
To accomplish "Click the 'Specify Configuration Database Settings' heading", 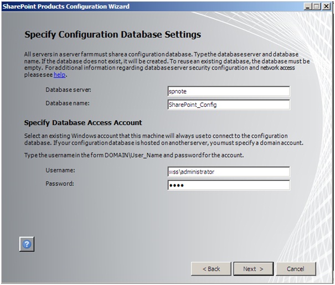I will pyautogui.click(x=112, y=34).
